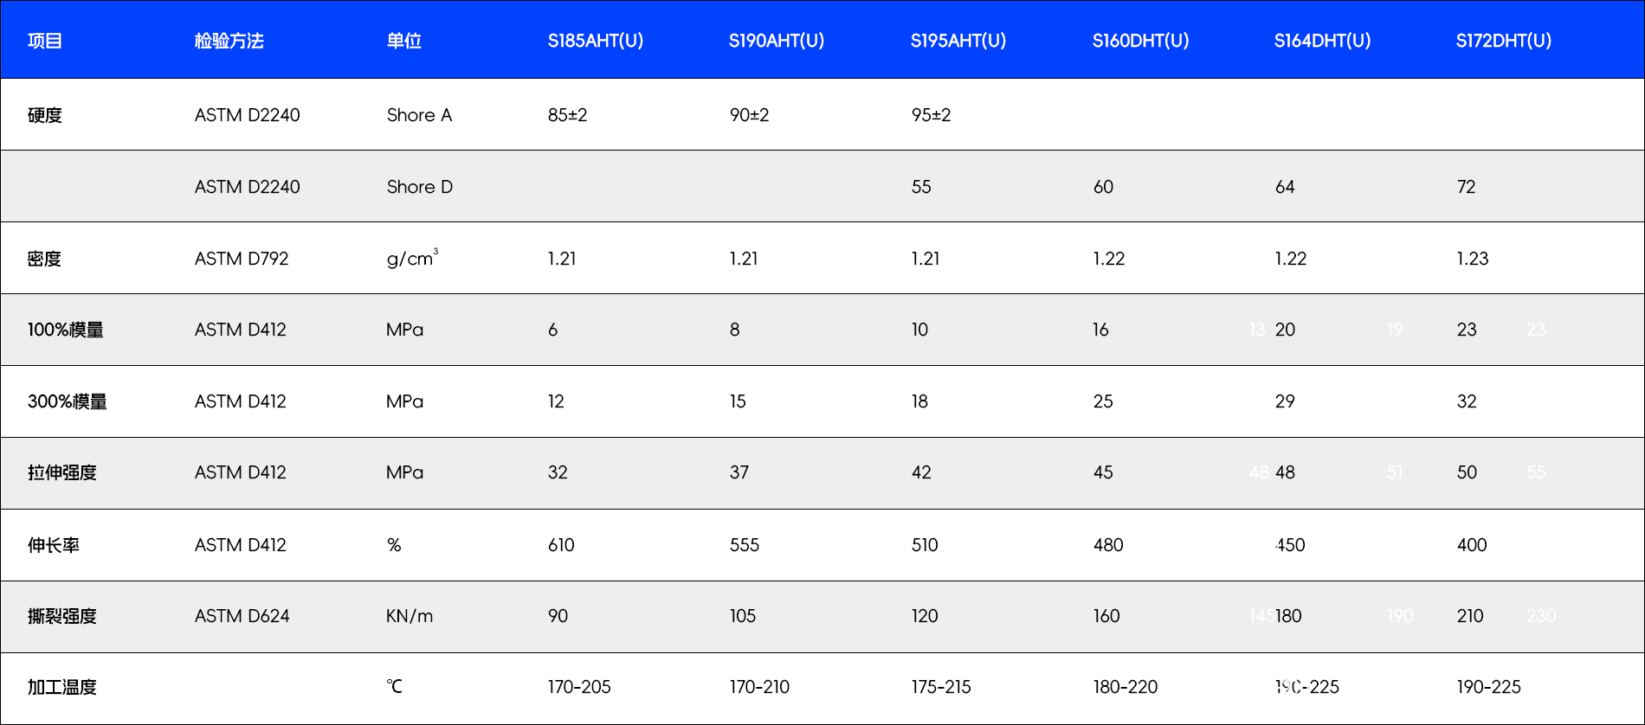Click the 项目 column header
This screenshot has height=725, width=1645.
(x=45, y=41)
